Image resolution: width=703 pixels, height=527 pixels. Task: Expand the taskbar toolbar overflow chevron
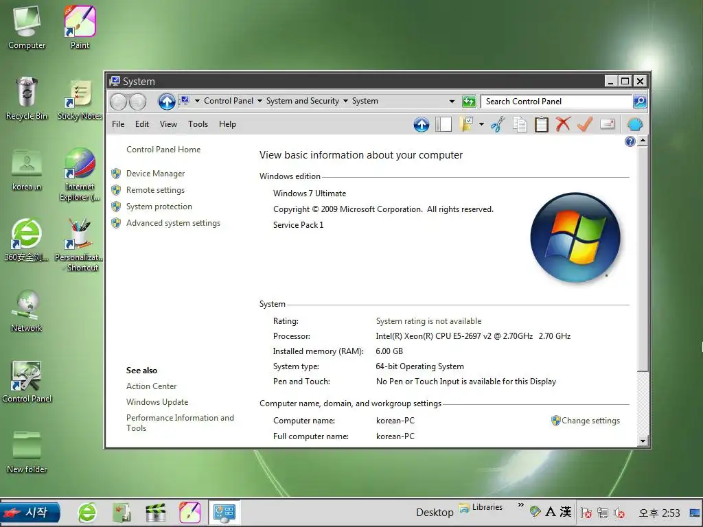point(520,505)
